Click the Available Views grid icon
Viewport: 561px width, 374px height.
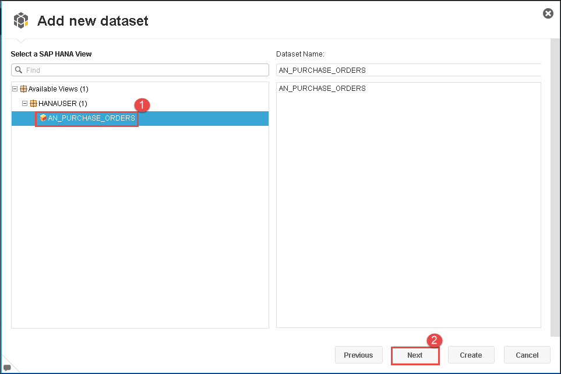(x=24, y=89)
